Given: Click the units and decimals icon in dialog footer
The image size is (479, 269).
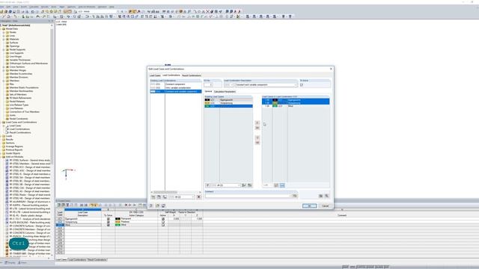Looking at the screenshot, I should pyautogui.click(x=157, y=206).
